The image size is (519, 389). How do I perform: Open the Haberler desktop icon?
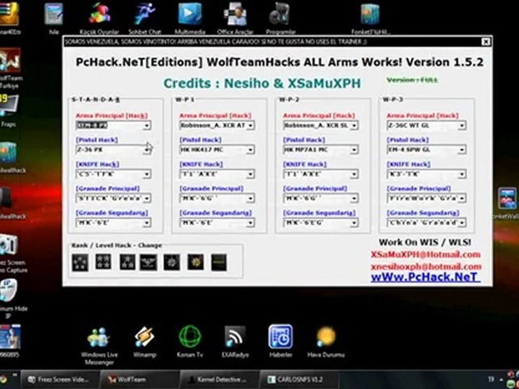tap(281, 341)
